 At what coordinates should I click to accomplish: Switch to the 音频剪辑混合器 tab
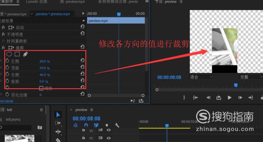tap(118, 2)
